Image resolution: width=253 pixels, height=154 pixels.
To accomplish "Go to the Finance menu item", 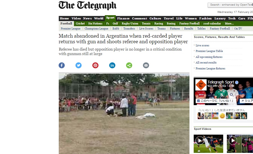I will [x=123, y=18].
